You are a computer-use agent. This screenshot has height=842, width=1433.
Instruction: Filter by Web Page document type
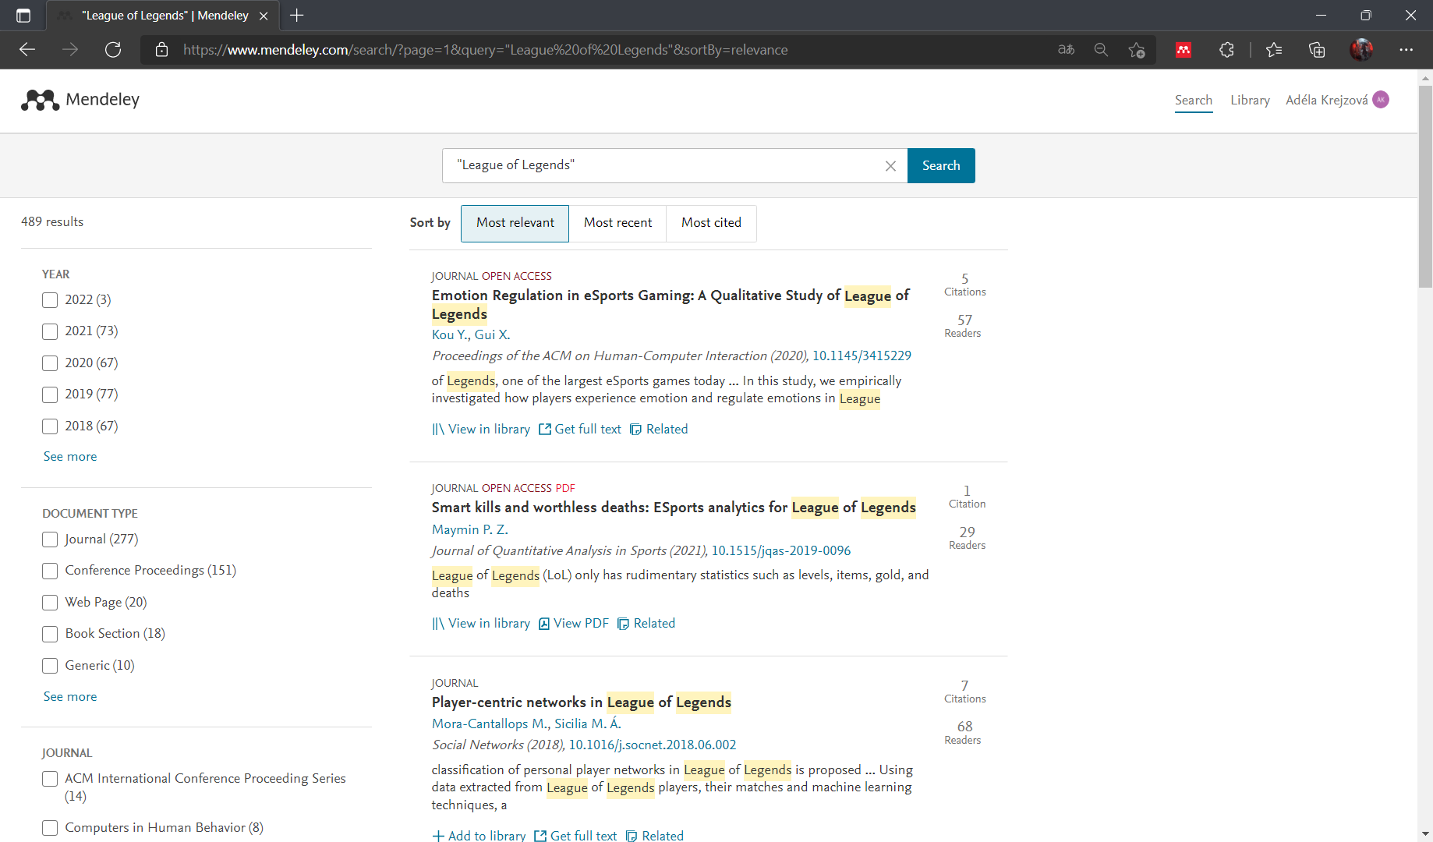tap(50, 603)
